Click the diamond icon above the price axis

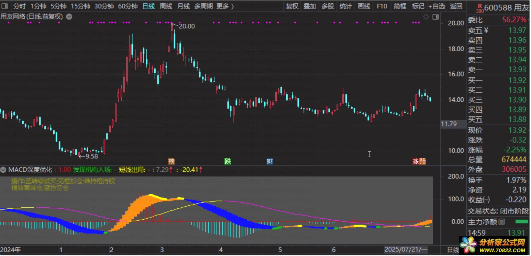tap(426, 16)
